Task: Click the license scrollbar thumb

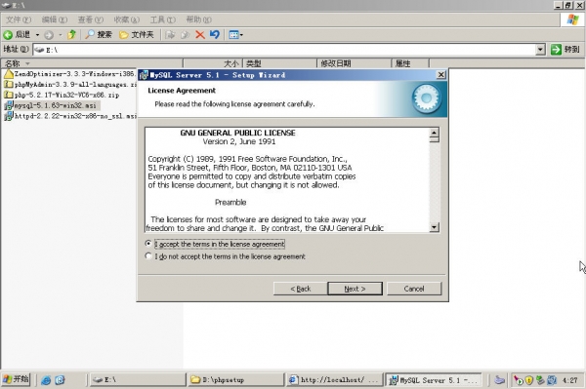Action: (x=434, y=139)
